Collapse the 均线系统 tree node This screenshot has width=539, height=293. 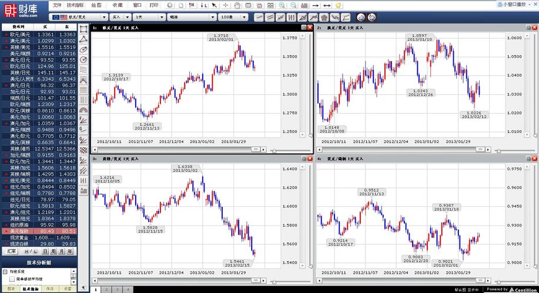pos(5,272)
